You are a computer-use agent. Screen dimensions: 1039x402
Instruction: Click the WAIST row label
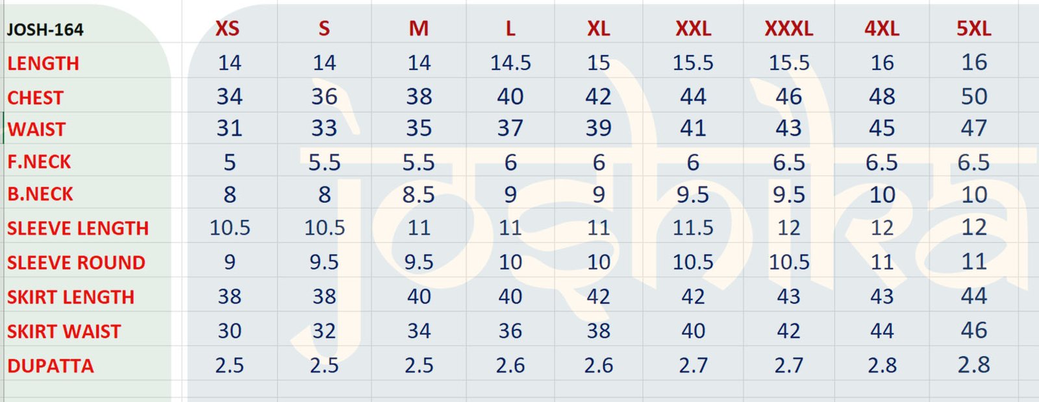pos(36,130)
